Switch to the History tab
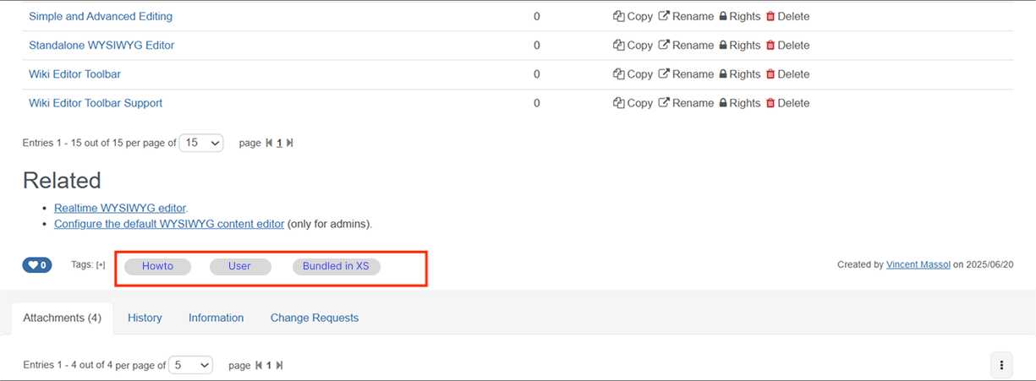 145,318
